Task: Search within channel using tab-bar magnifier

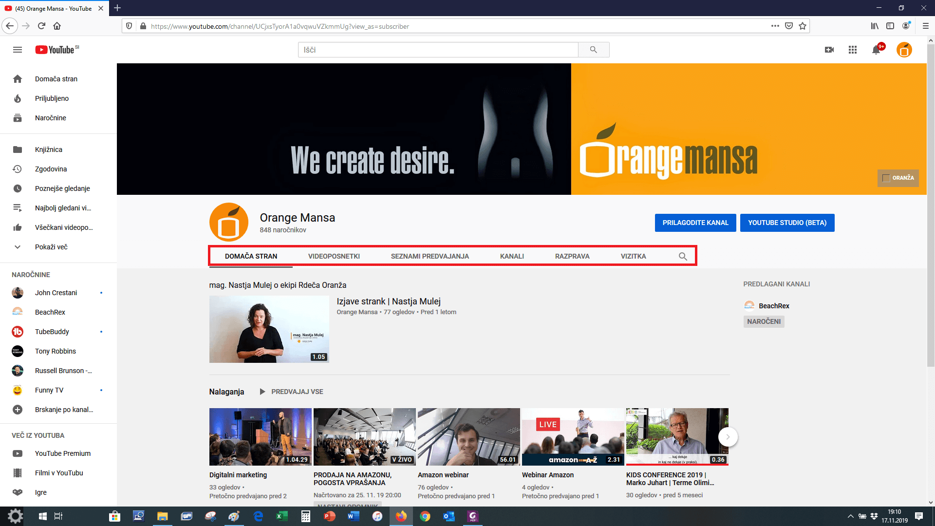Action: click(683, 256)
